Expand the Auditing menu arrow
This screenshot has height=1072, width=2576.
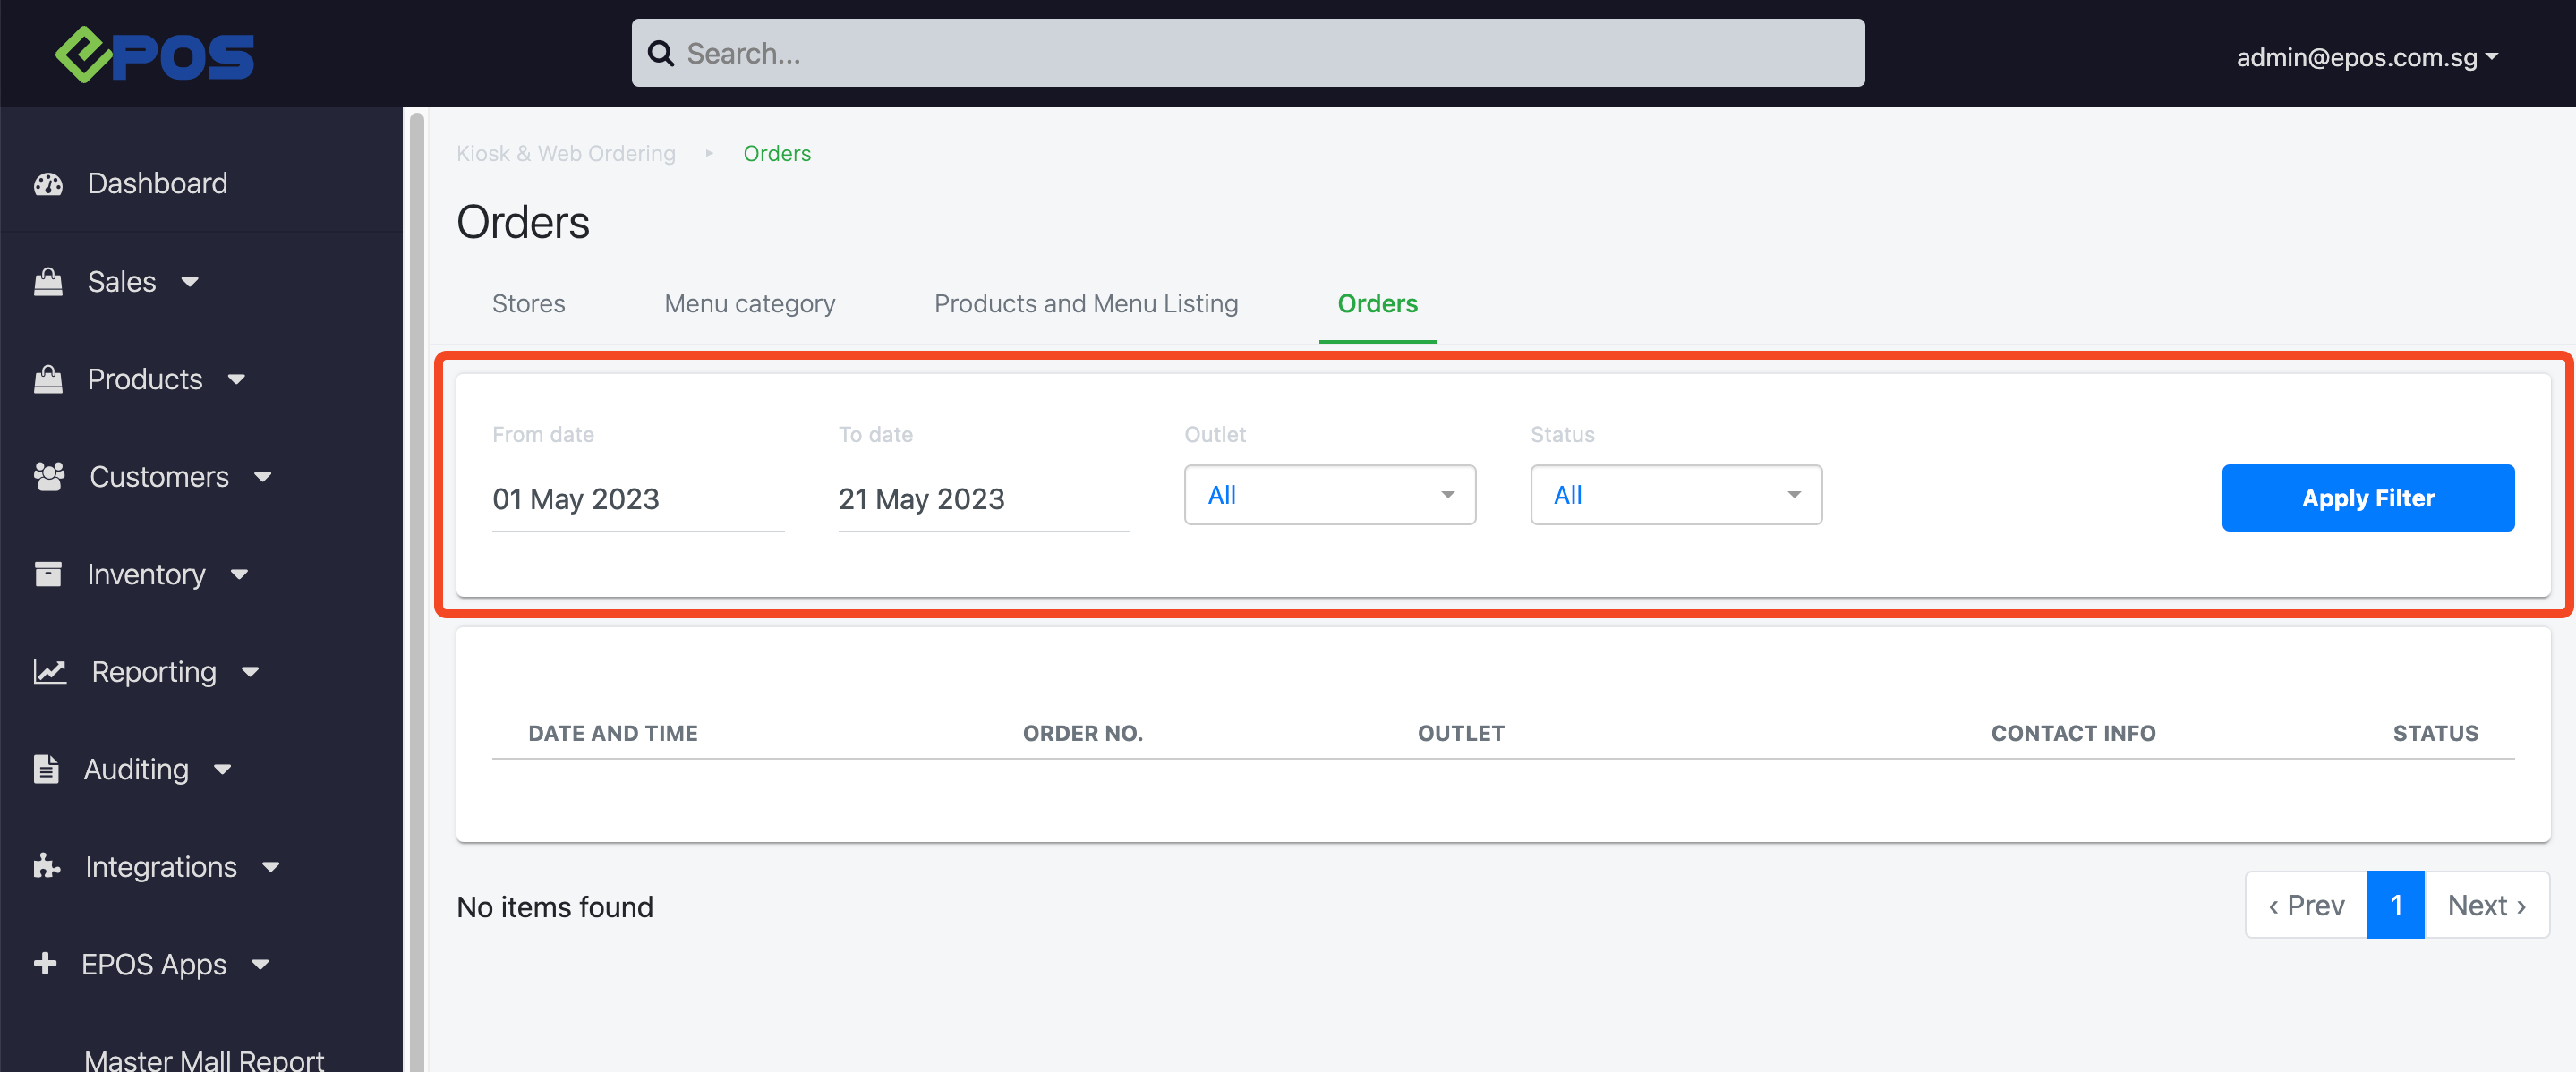click(x=223, y=770)
